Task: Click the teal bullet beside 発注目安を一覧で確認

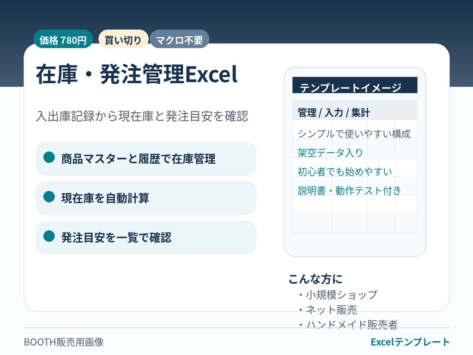Action: point(49,236)
